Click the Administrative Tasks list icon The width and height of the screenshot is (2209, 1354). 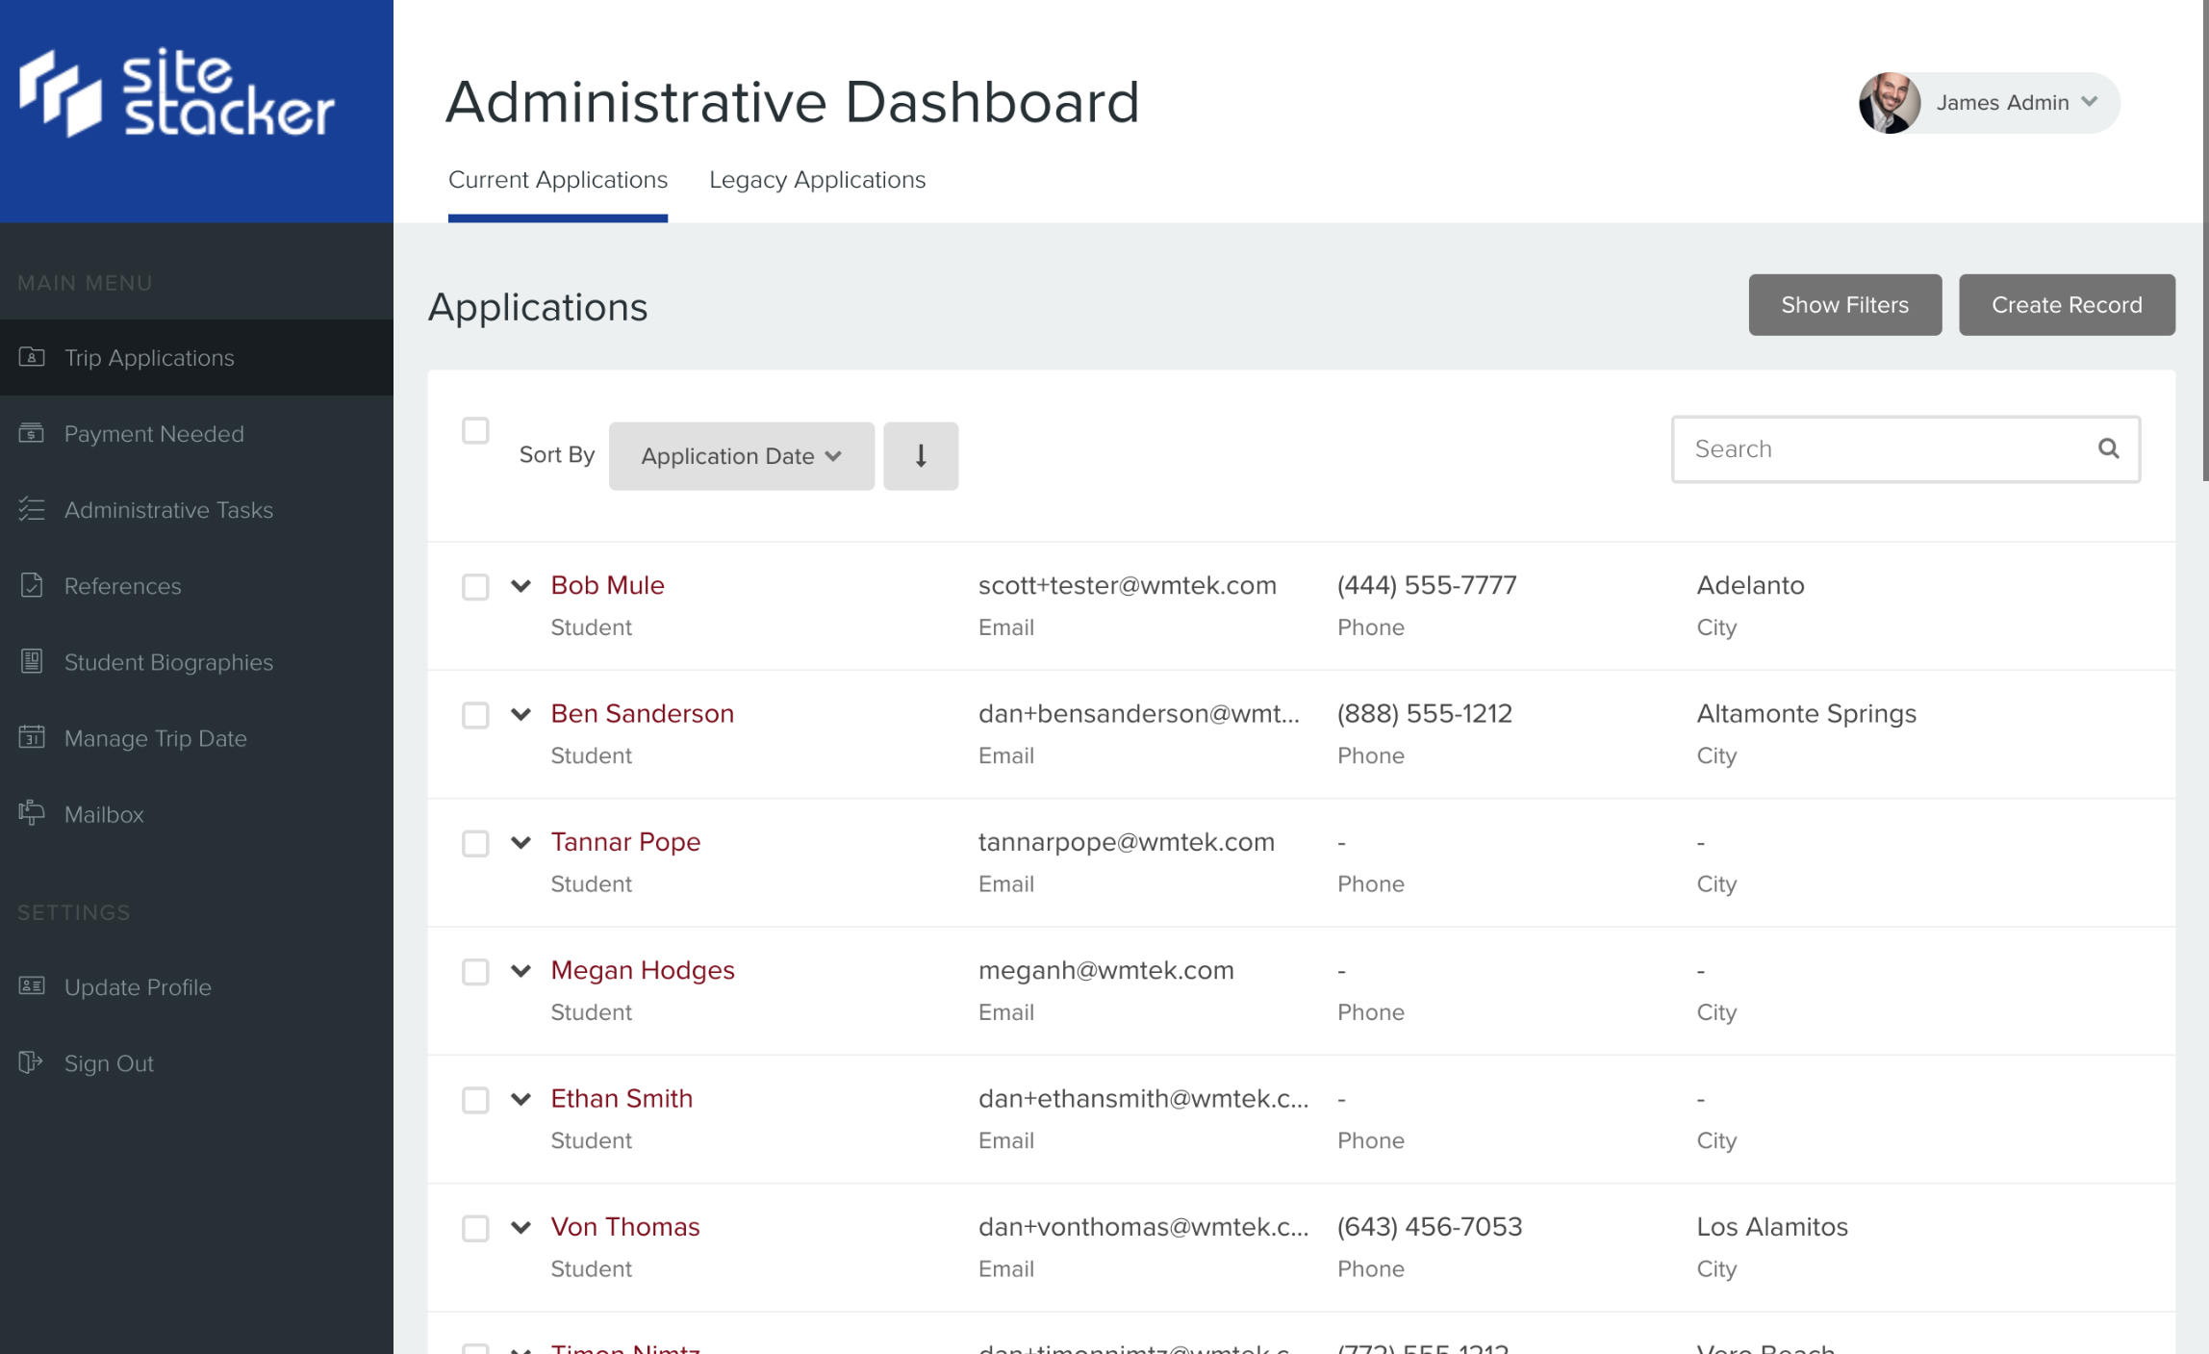[32, 509]
